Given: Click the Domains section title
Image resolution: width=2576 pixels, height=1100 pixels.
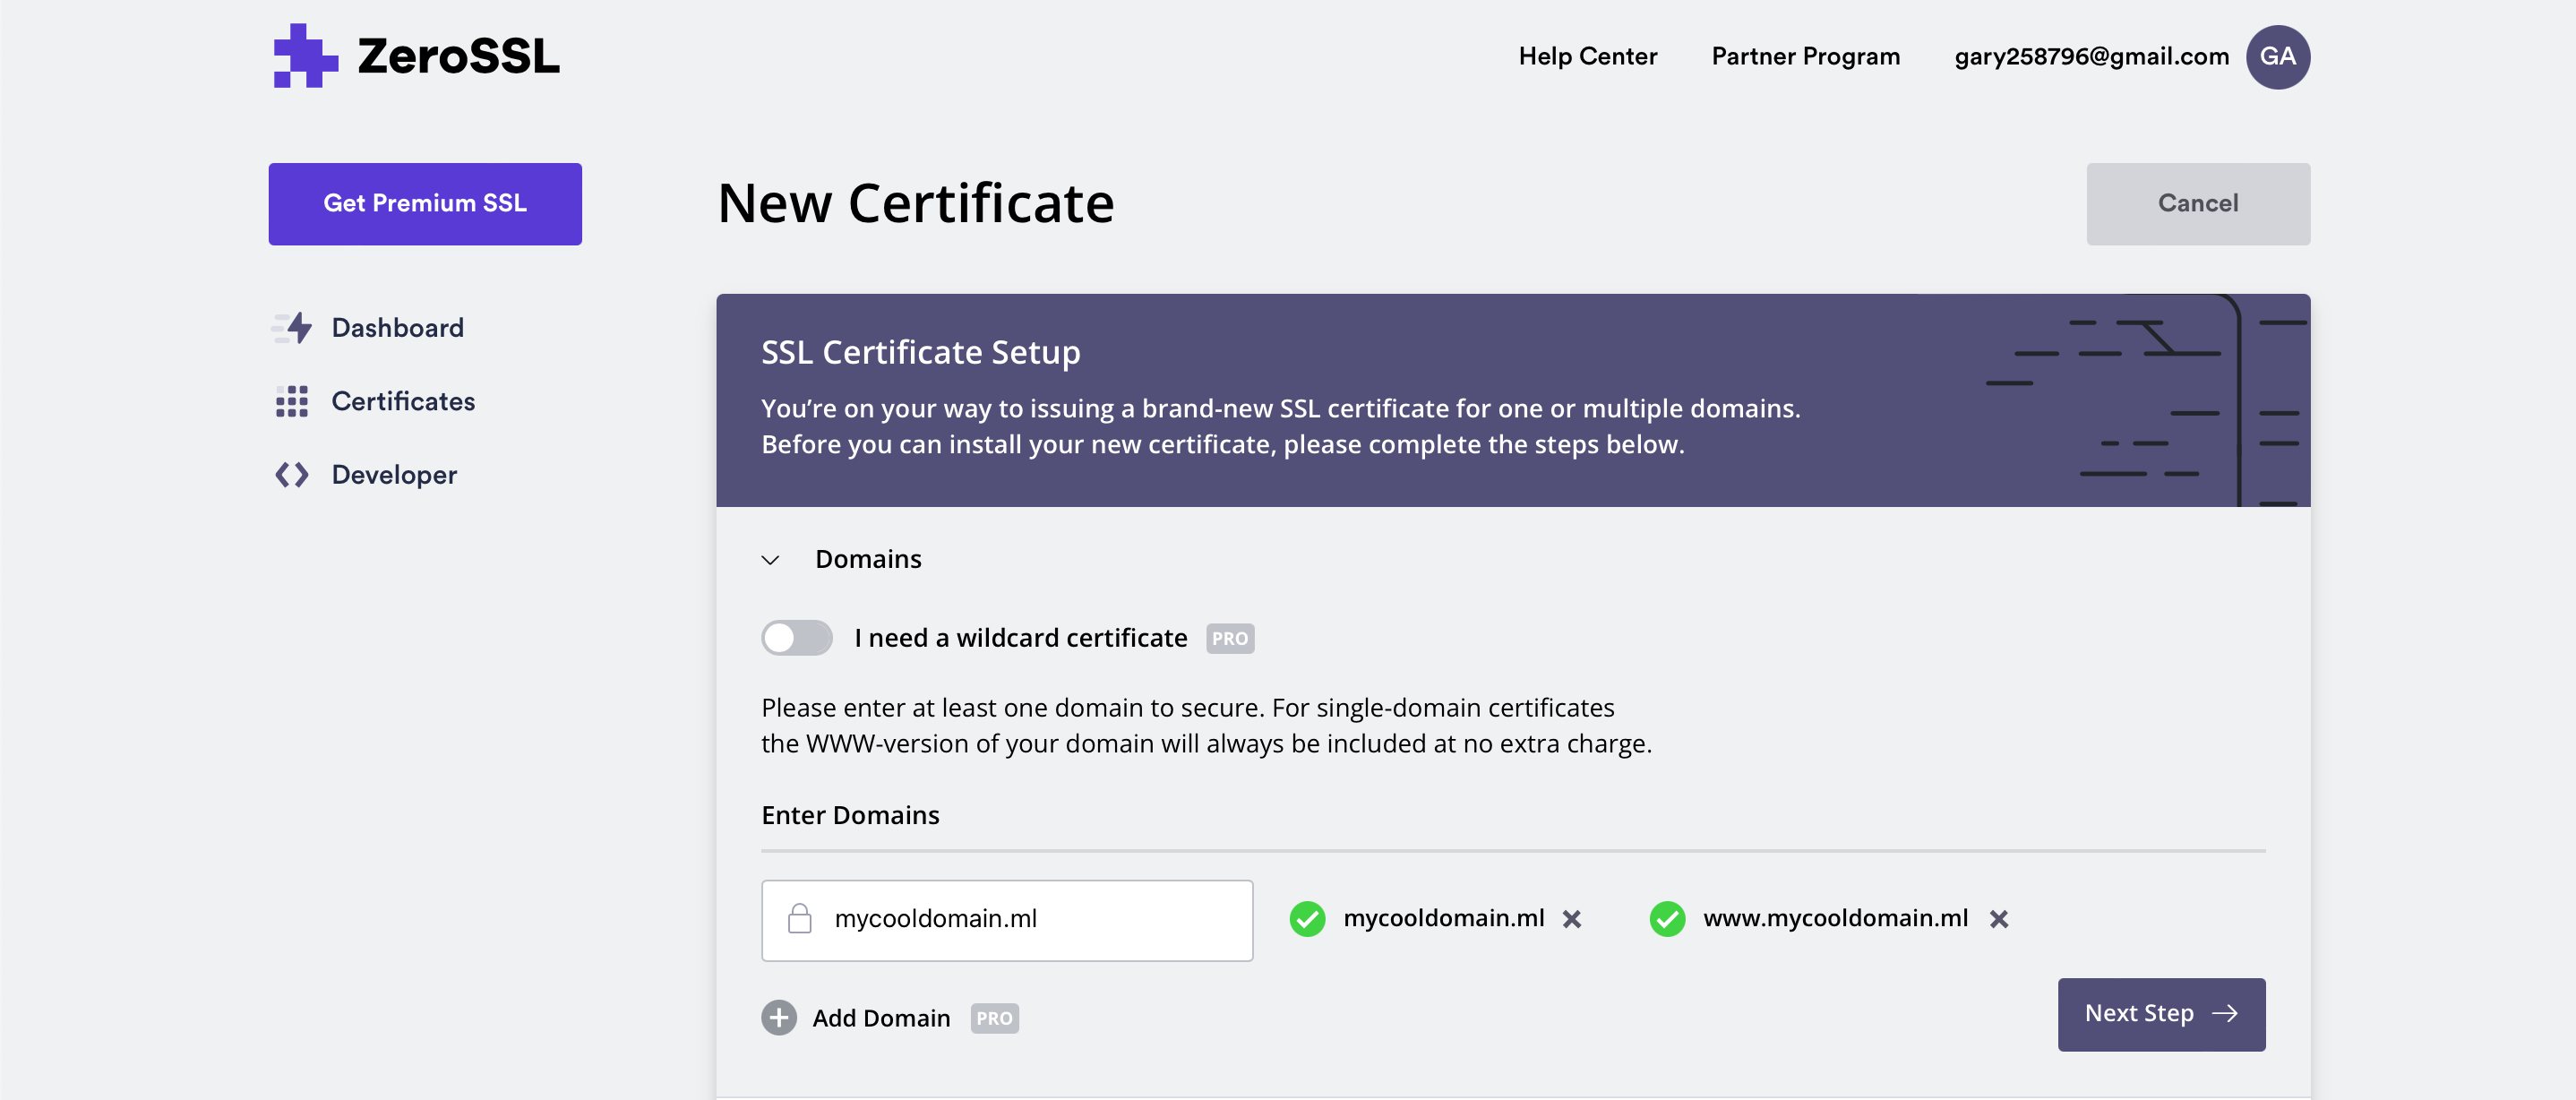Looking at the screenshot, I should (868, 559).
